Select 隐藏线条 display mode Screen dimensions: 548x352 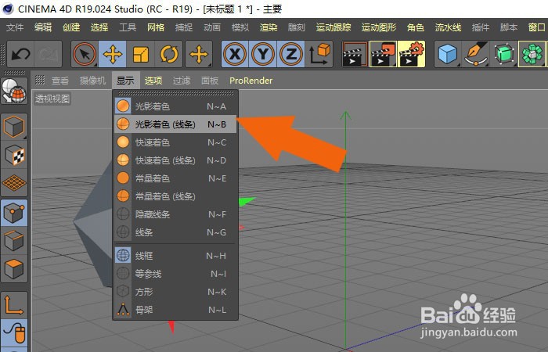(x=175, y=214)
